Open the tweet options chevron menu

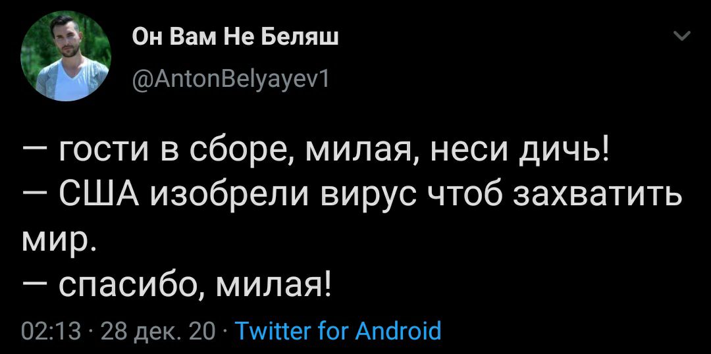click(x=683, y=36)
